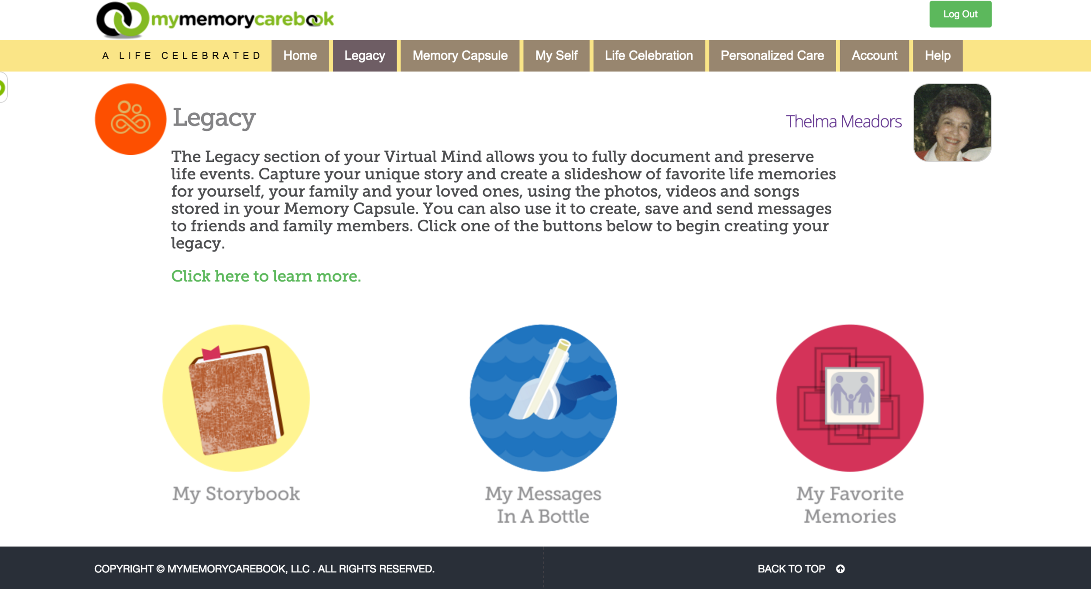The height and width of the screenshot is (589, 1091).
Task: Click the back to top arrow icon
Action: coord(840,569)
